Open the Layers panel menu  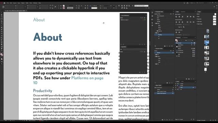(x=195, y=81)
